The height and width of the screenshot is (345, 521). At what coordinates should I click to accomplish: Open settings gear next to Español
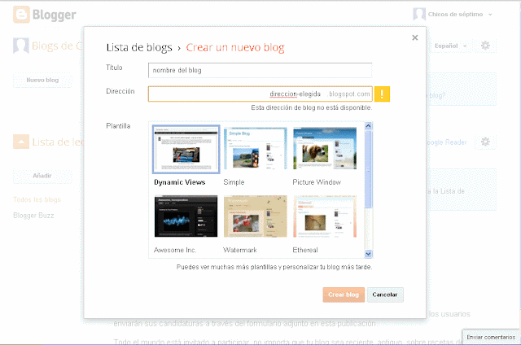(x=485, y=46)
